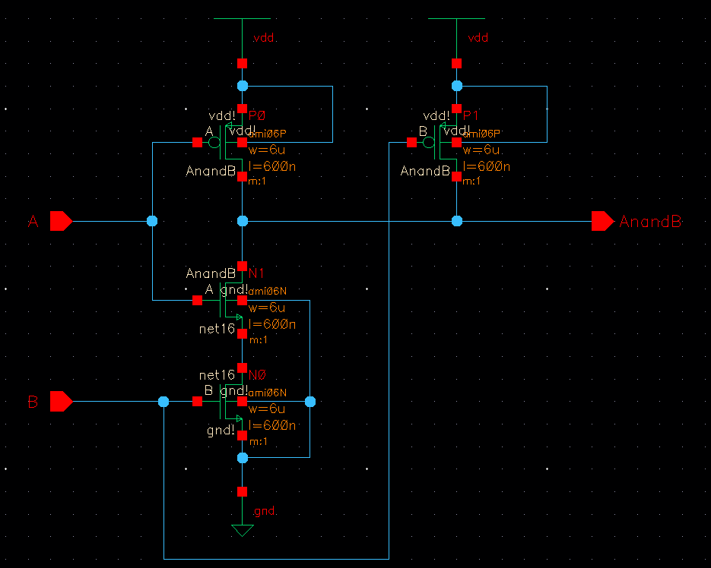This screenshot has width=711, height=568.
Task: Click the gate terminal square of transistor P0
Action: pos(199,140)
